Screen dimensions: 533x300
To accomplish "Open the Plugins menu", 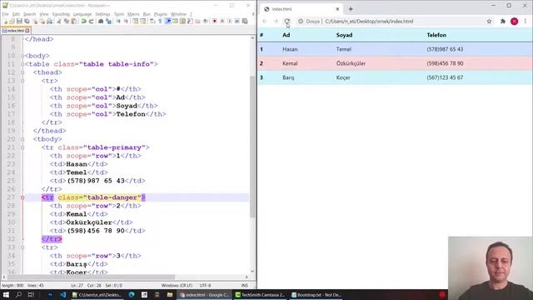I will [161, 14].
